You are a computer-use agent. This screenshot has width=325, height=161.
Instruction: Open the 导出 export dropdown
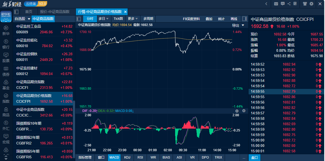point(238,25)
